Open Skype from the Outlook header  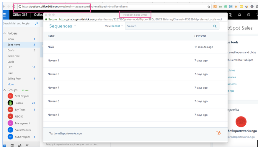click(x=231, y=15)
